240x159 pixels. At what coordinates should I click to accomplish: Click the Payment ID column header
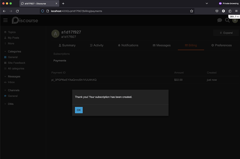point(58,73)
